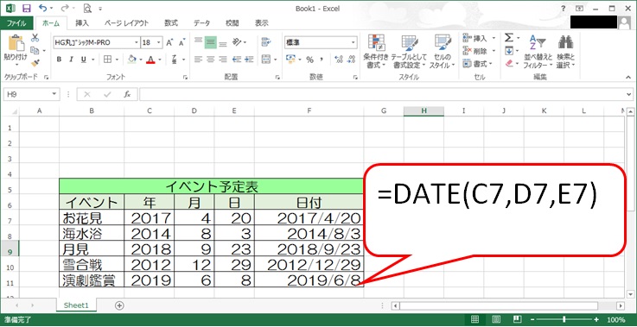Toggle align text right
The image size is (637, 327).
pos(223,60)
